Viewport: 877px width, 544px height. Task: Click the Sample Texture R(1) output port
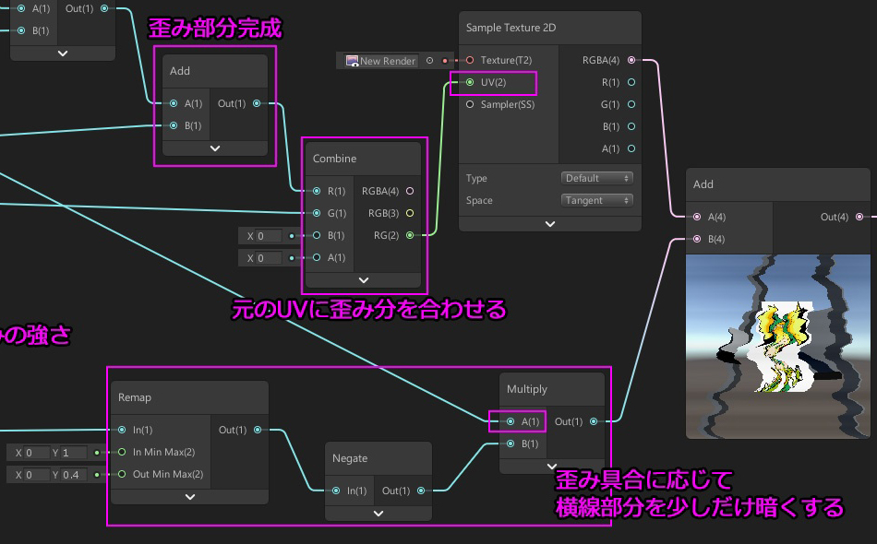point(631,82)
